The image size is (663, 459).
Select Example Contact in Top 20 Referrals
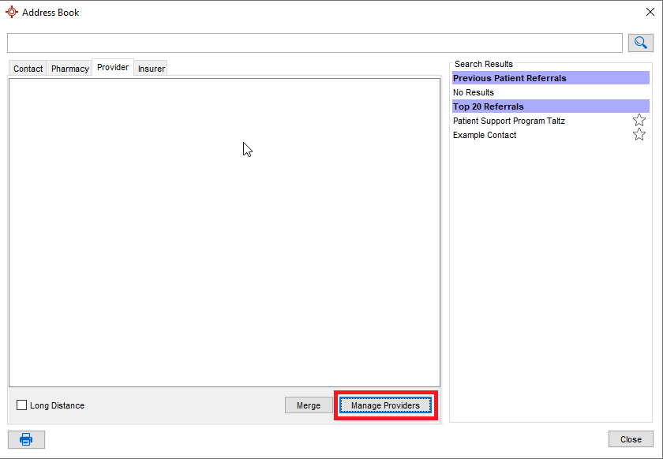coord(485,136)
